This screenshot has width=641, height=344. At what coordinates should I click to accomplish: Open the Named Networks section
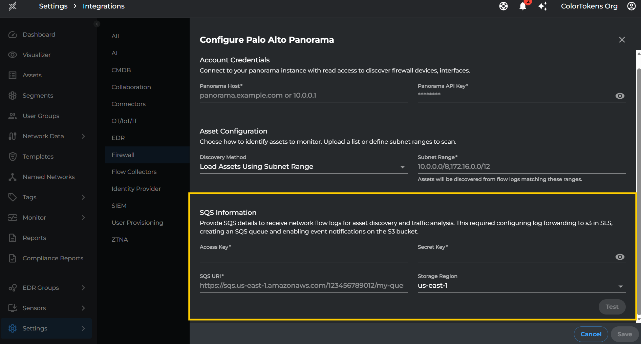(x=48, y=177)
